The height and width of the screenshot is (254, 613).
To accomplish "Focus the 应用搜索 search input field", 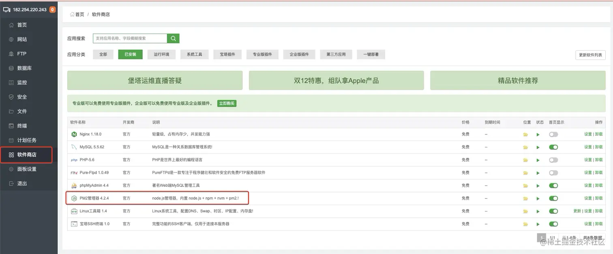I will (130, 38).
